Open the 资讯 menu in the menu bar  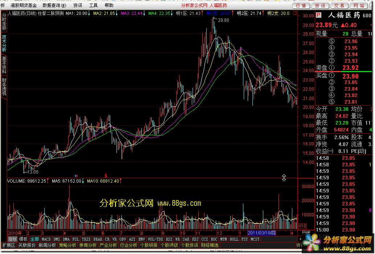pos(78,5)
